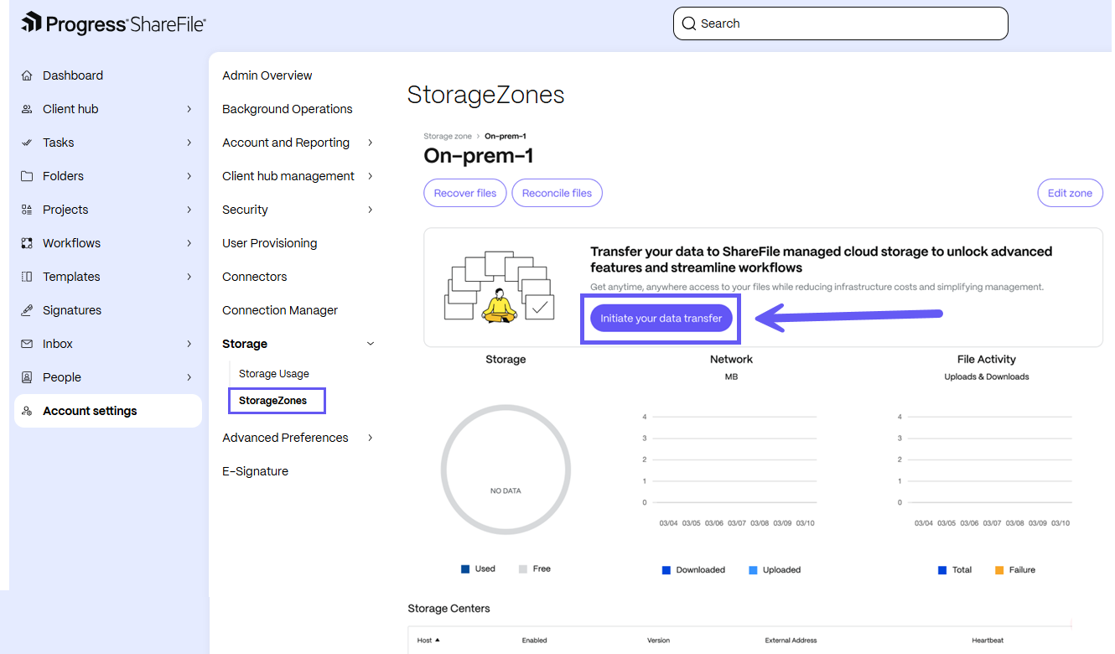Expand the Folders menu chevron
The height and width of the screenshot is (654, 1115).
[189, 176]
